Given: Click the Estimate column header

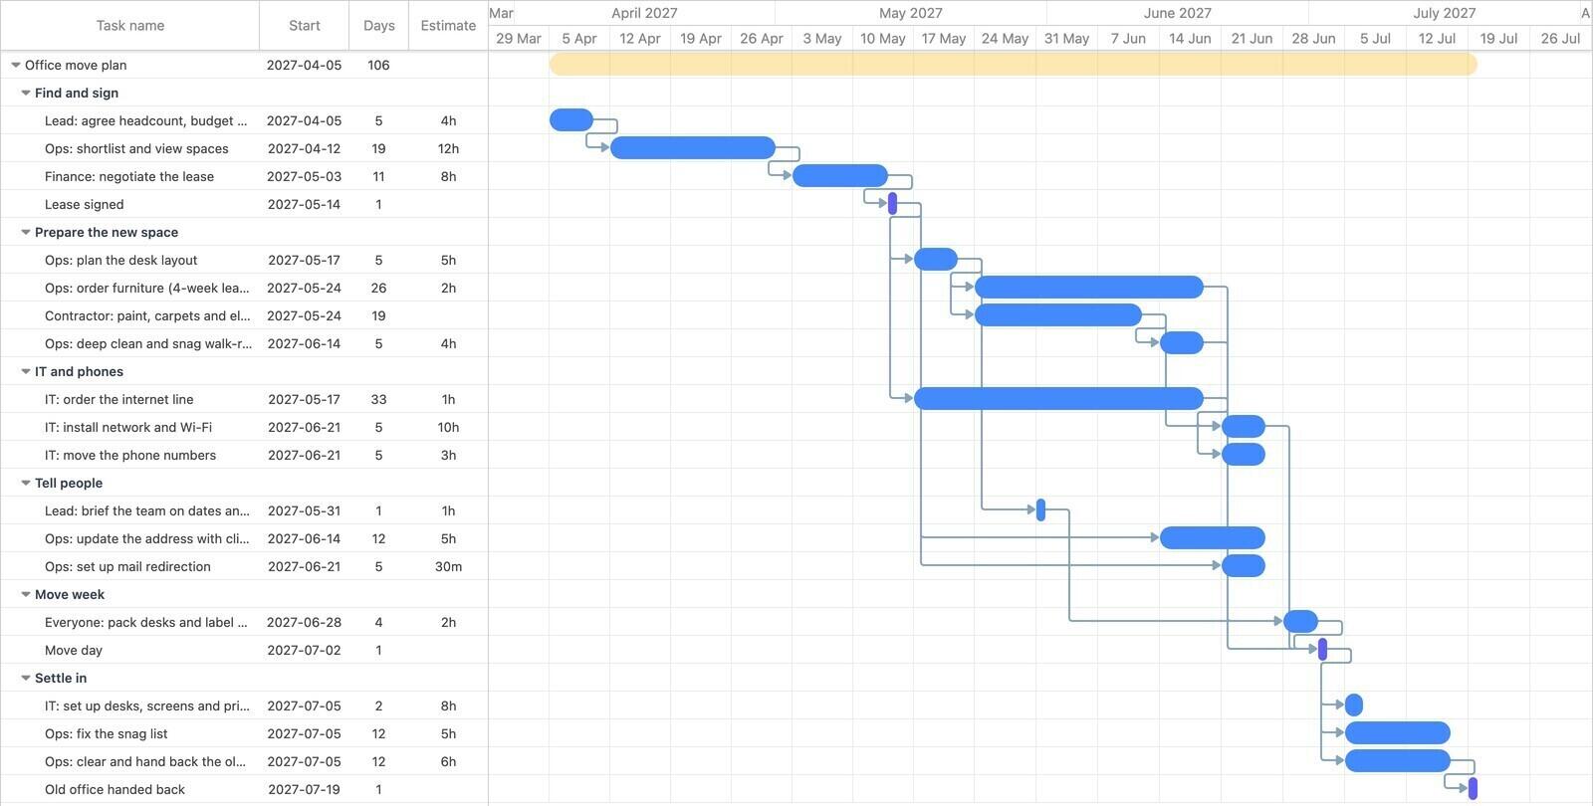Looking at the screenshot, I should 448,25.
